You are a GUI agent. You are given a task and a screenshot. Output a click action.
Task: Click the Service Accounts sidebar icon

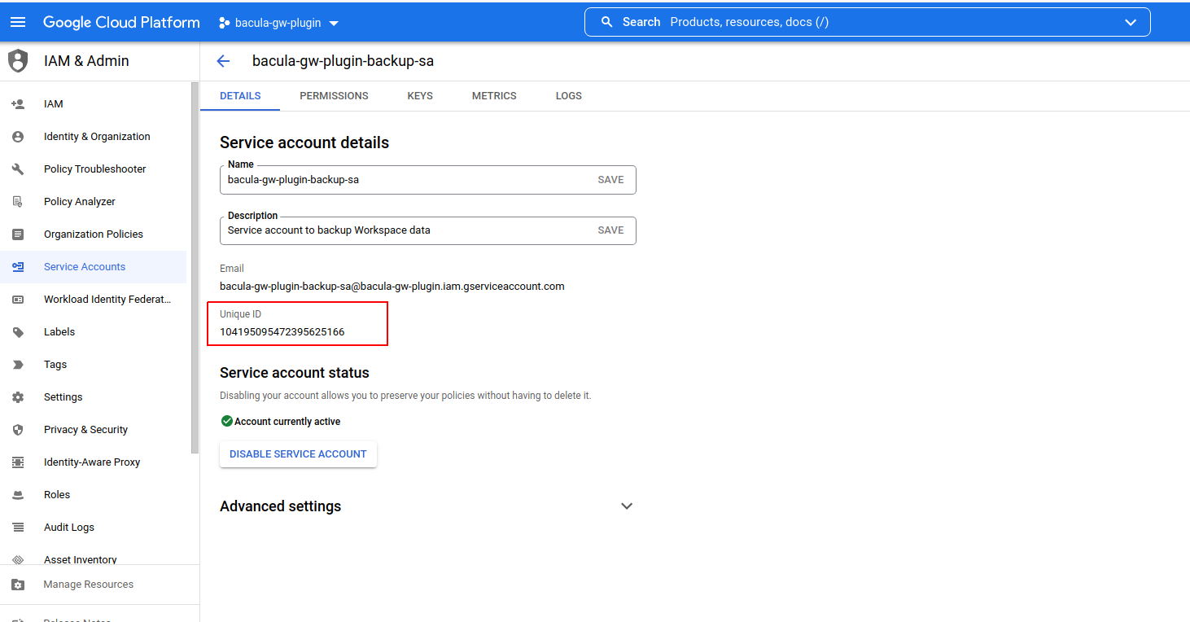tap(18, 267)
